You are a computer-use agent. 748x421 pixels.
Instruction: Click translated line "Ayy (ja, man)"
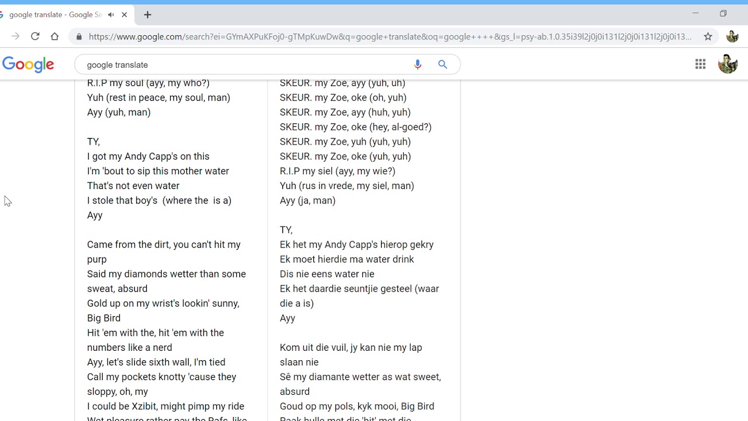(307, 200)
